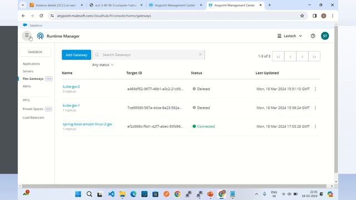Viewport: 356px width, 200px height.
Task: Open the ST user profile avatar
Action: pos(325,36)
